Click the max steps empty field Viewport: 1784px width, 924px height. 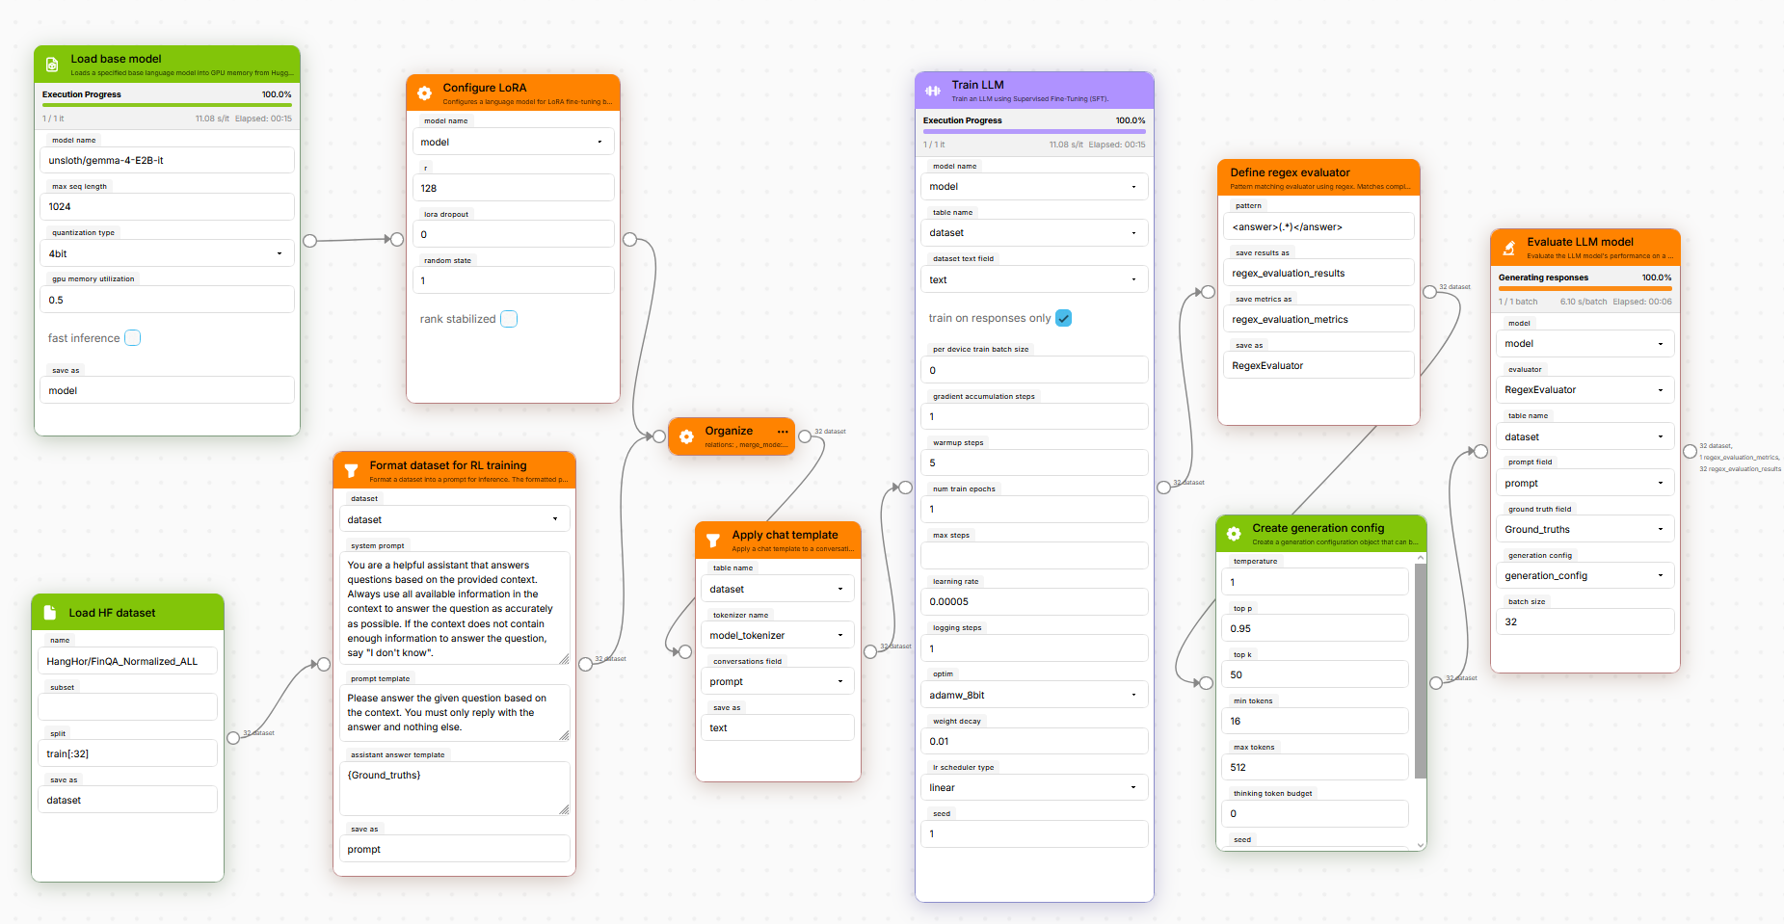(1034, 555)
